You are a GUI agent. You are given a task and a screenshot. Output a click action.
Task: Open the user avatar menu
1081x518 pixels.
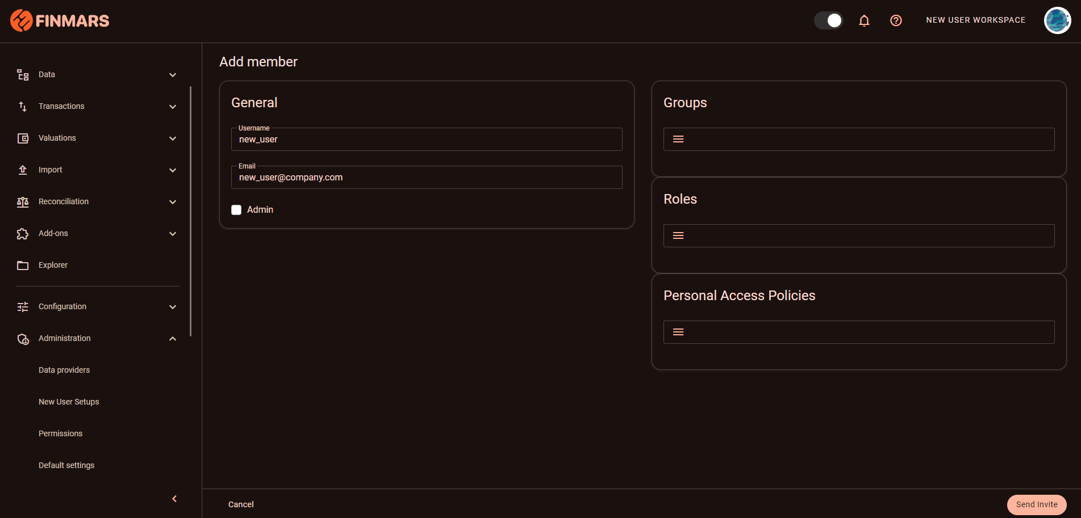(1057, 20)
